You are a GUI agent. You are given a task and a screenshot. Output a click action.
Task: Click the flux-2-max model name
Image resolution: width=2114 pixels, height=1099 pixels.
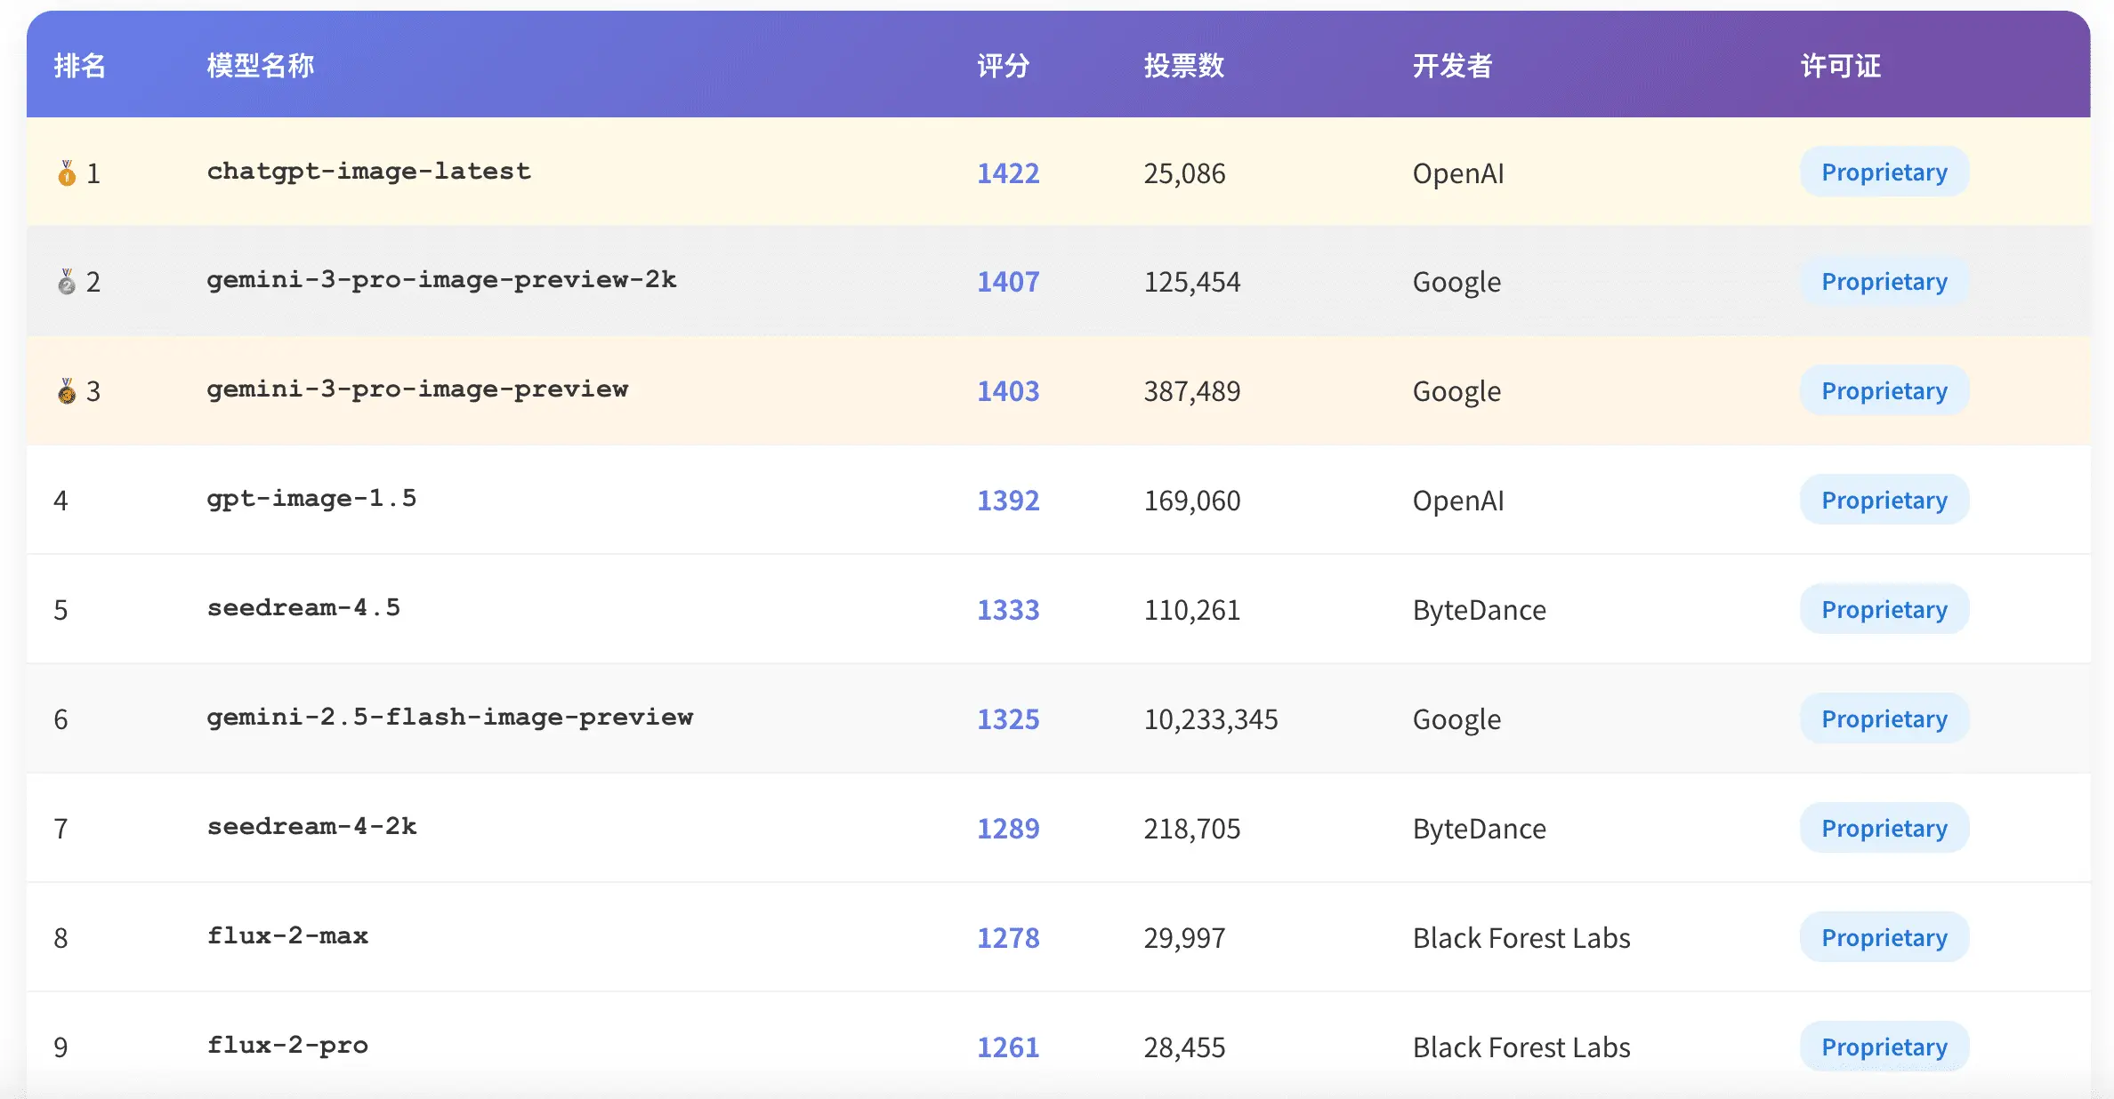(x=287, y=936)
